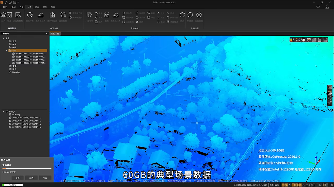This screenshot has height=187, width=334.
Task: Collapse the 工程 root tree node
Action: coord(3,38)
